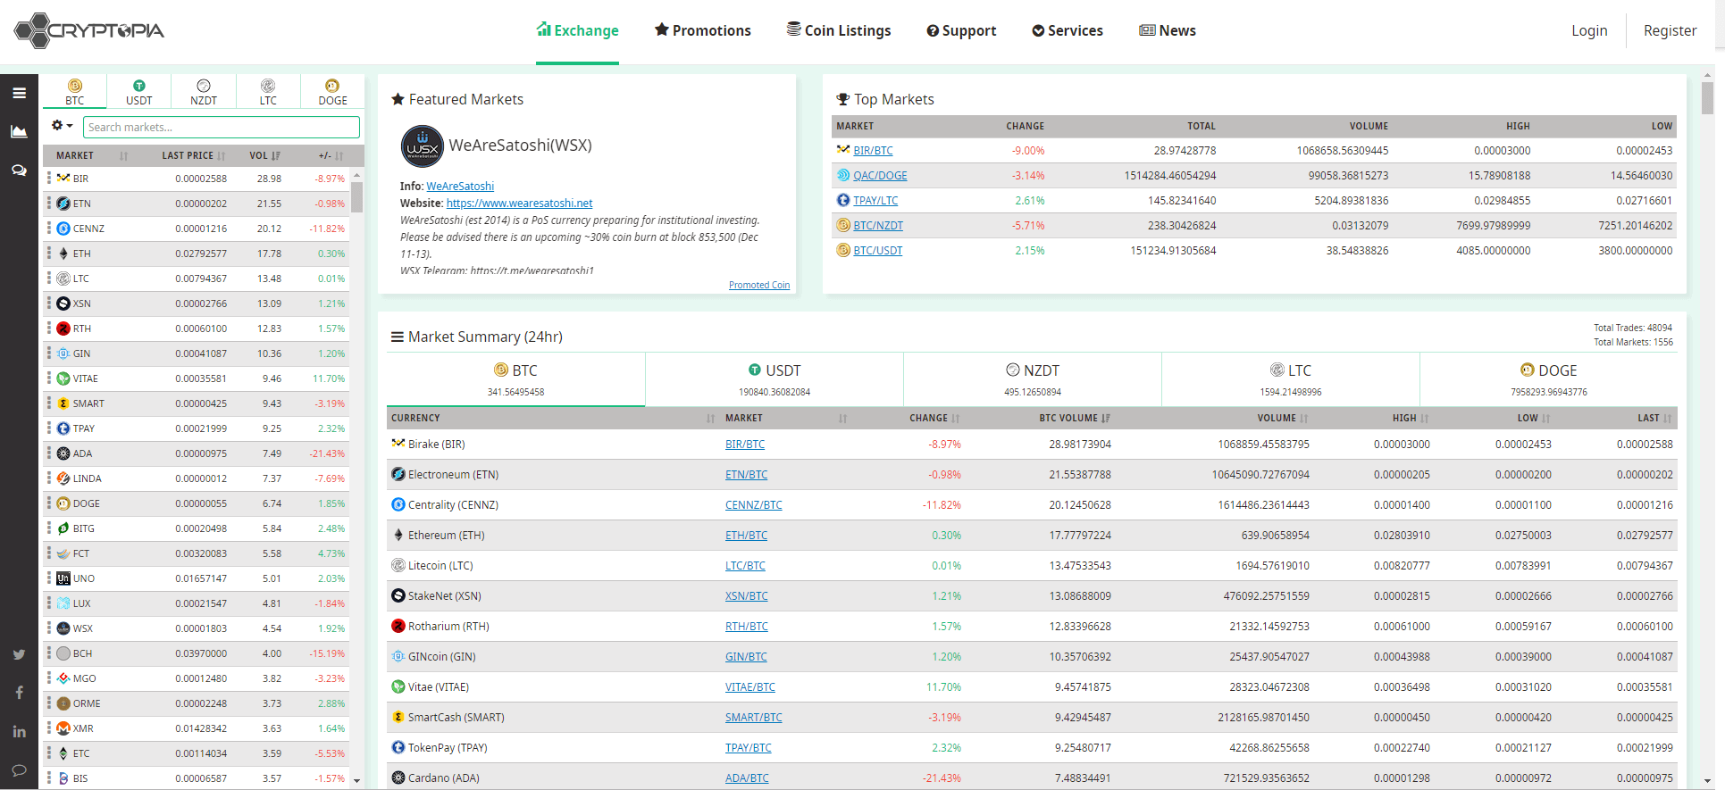
Task: Open the Promotions menu item
Action: click(703, 30)
